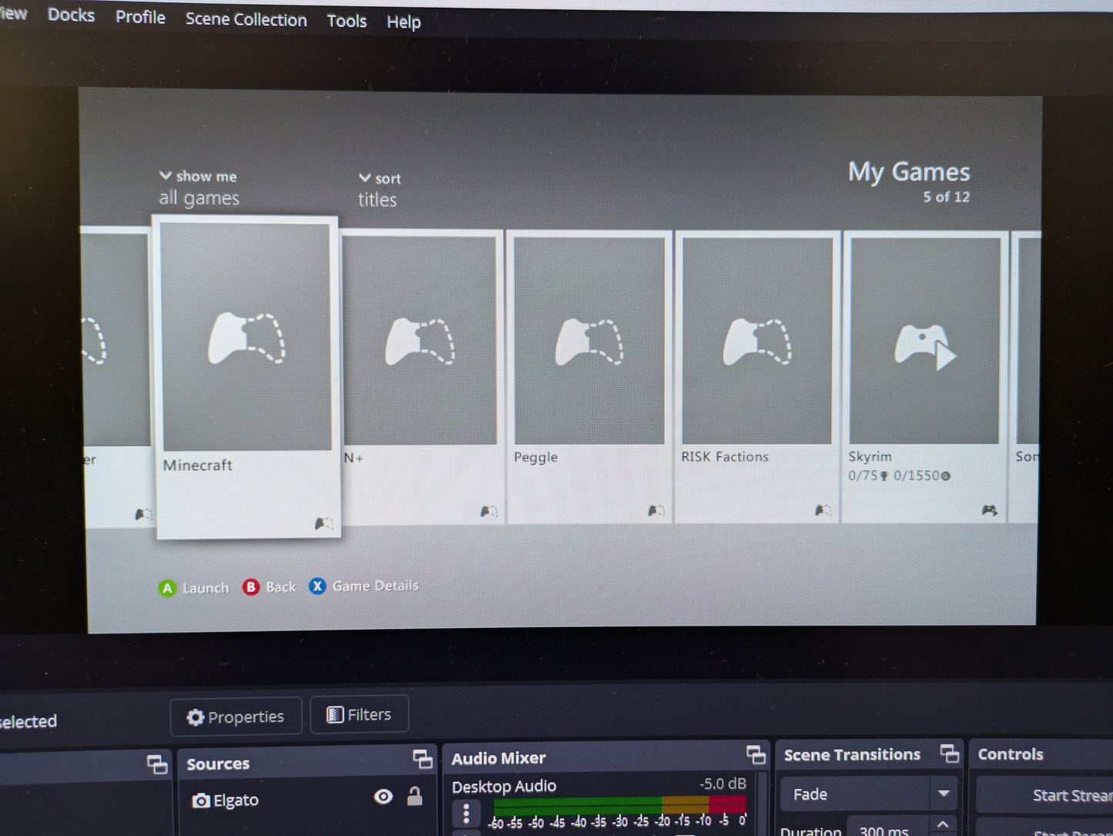The image size is (1113, 836).
Task: Open the Fade transition dropdown
Action: pos(867,794)
